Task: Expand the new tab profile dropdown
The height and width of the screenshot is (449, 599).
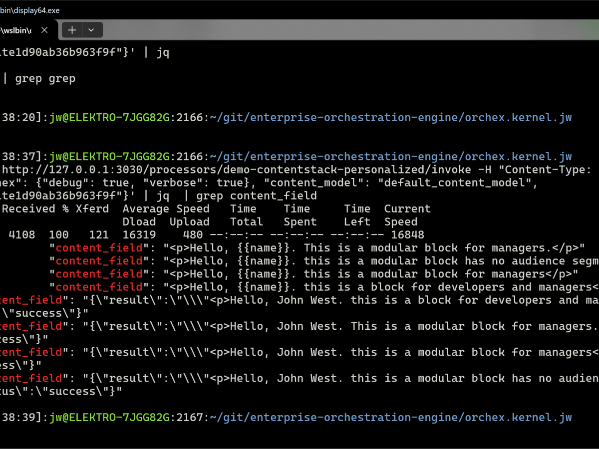Action: (91, 30)
